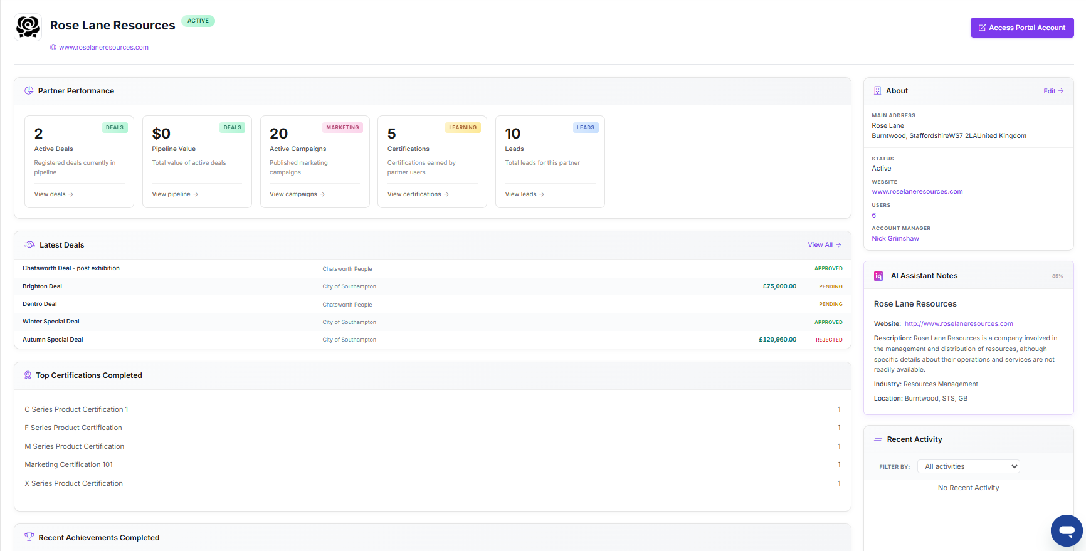Select X Series Product Certification

click(74, 483)
